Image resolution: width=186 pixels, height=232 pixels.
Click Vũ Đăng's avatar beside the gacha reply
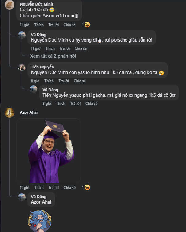(34, 89)
